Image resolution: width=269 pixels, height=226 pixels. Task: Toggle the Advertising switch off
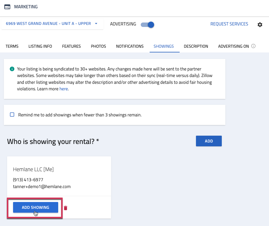[147, 25]
